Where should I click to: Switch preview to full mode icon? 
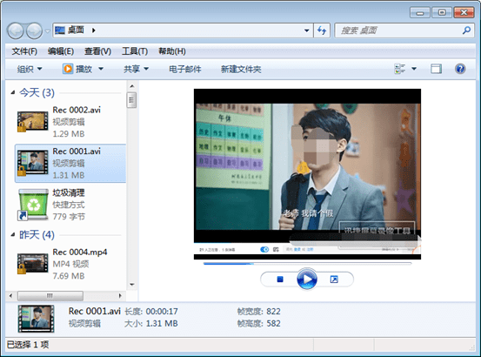[334, 280]
